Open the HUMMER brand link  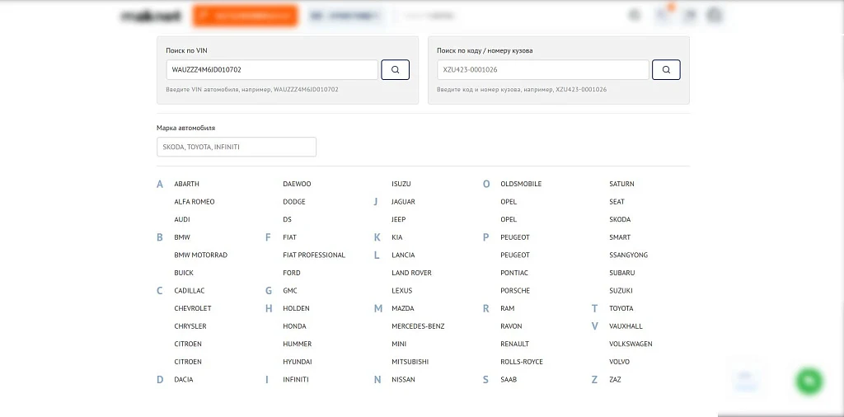tap(297, 344)
